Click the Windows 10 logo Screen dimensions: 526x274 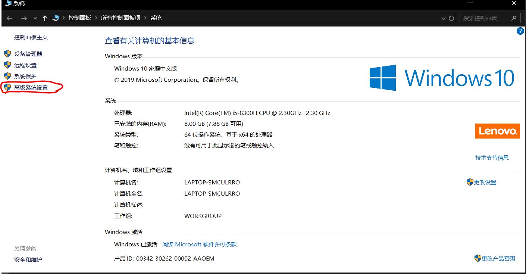click(x=442, y=78)
